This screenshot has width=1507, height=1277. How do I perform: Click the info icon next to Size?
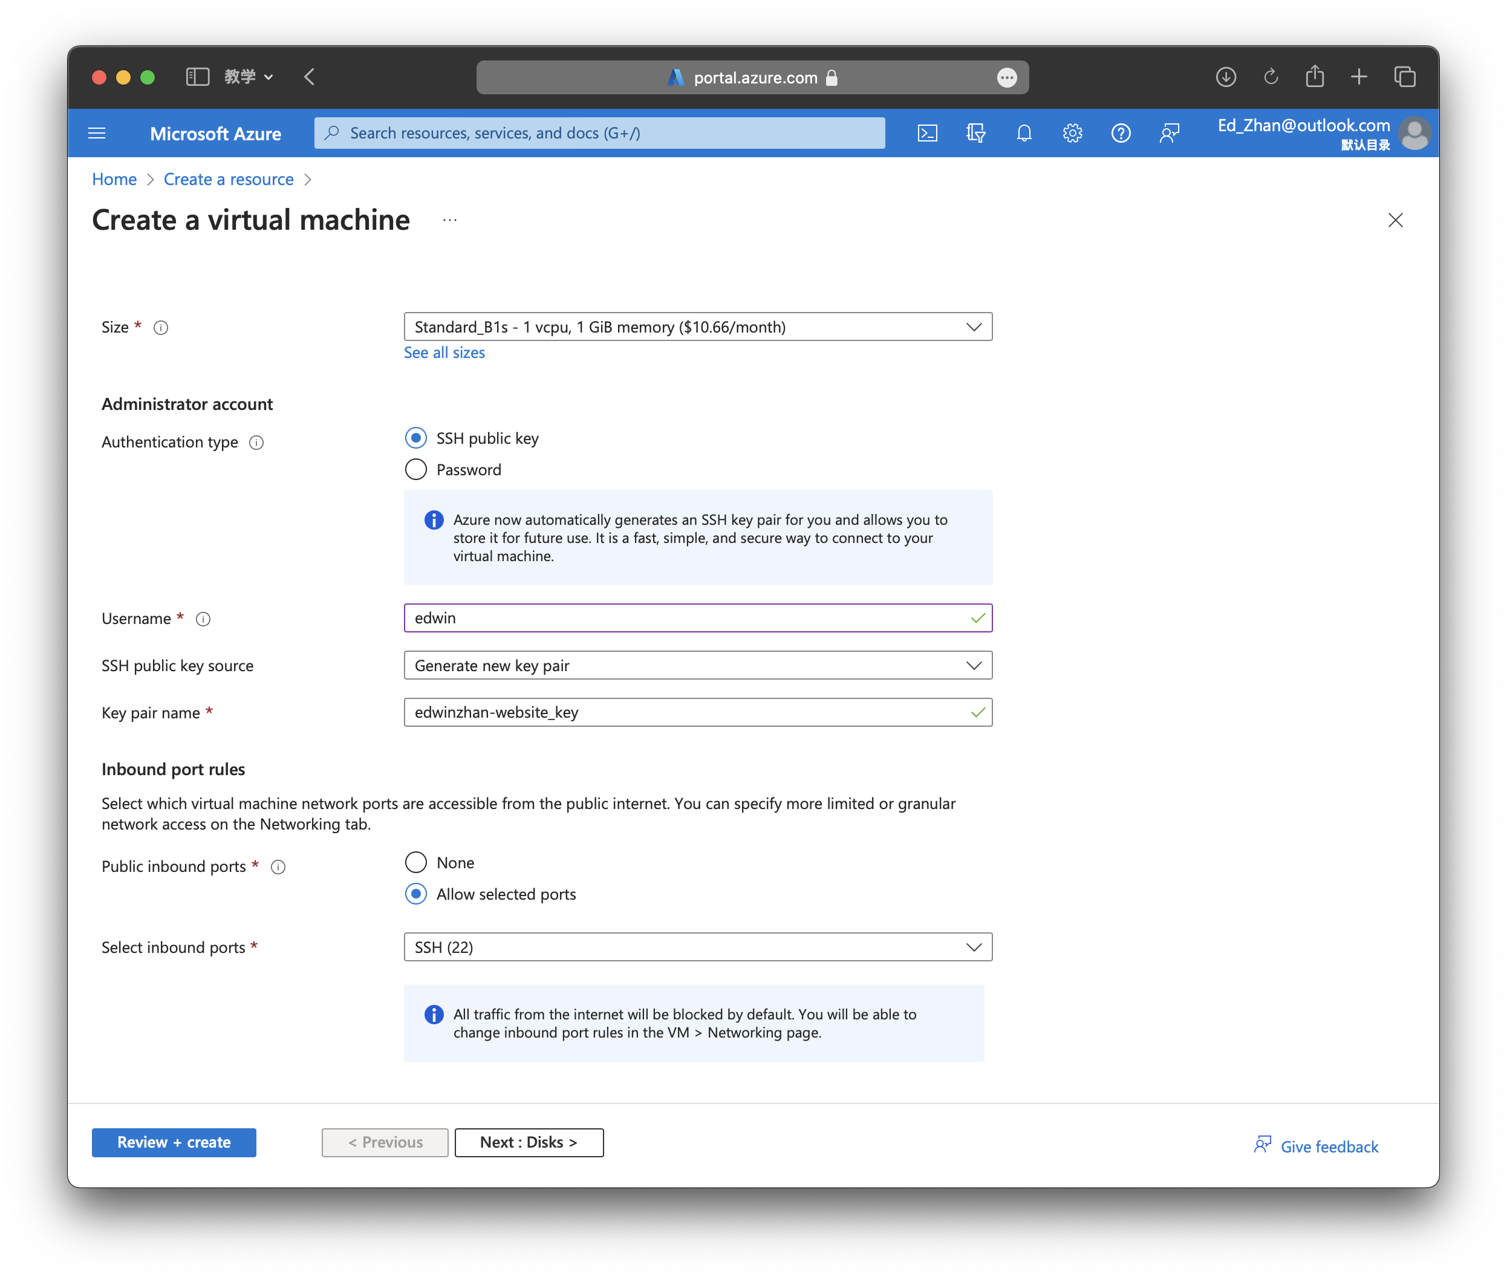pyautogui.click(x=161, y=328)
